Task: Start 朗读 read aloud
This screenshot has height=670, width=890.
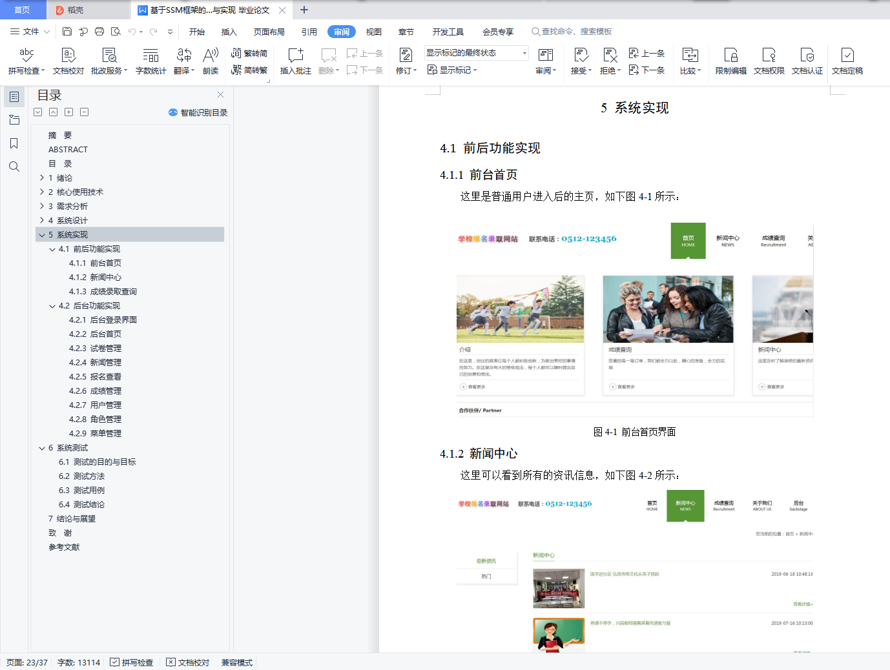Action: (x=211, y=61)
